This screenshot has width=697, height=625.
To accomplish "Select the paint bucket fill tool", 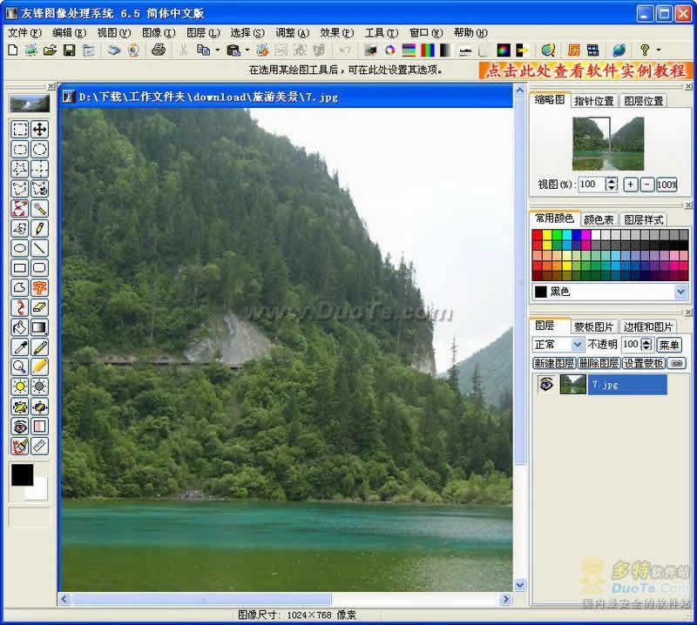I will click(19, 327).
